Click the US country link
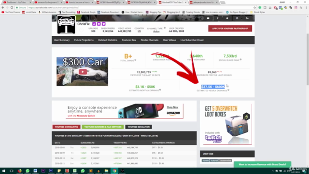The image size is (309, 174). pos(139,31)
